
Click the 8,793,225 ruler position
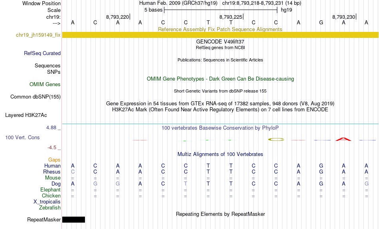(x=231, y=17)
